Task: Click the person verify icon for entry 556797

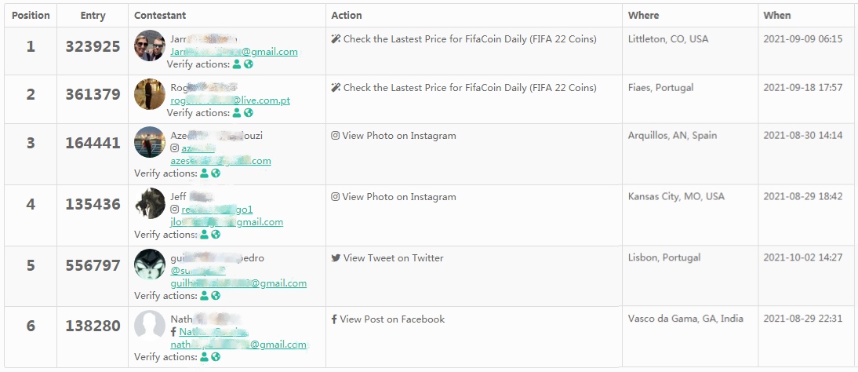Action: click(x=204, y=296)
